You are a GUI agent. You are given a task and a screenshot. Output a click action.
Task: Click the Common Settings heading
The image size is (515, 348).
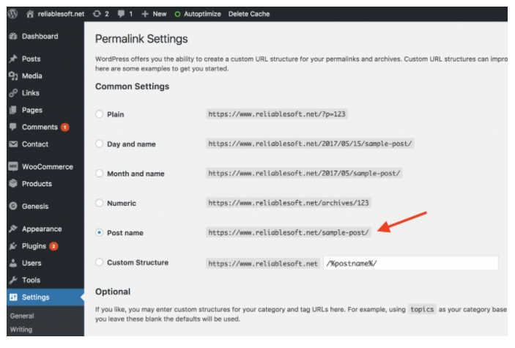[133, 86]
